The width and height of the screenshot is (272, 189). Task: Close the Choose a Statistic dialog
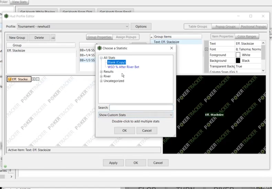click(x=171, y=48)
